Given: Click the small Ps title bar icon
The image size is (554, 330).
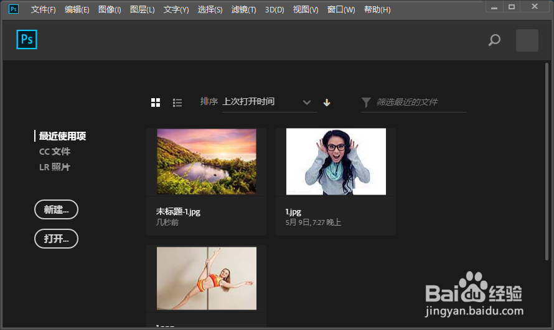Looking at the screenshot, I should (x=14, y=9).
